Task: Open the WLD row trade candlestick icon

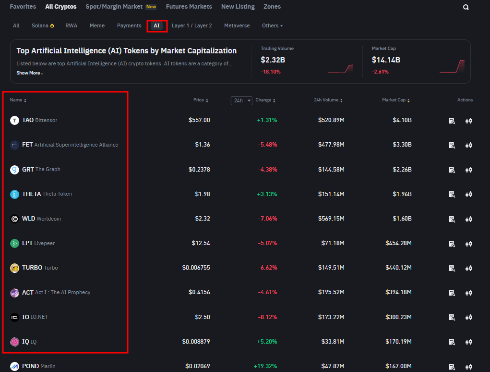Action: (x=469, y=219)
